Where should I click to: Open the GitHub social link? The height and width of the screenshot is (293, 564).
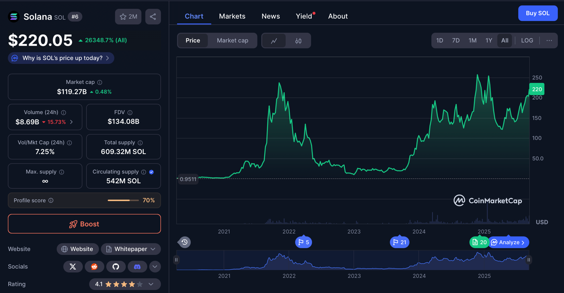(116, 267)
